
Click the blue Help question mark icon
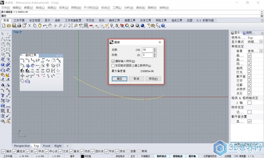pyautogui.click(x=163, y=26)
